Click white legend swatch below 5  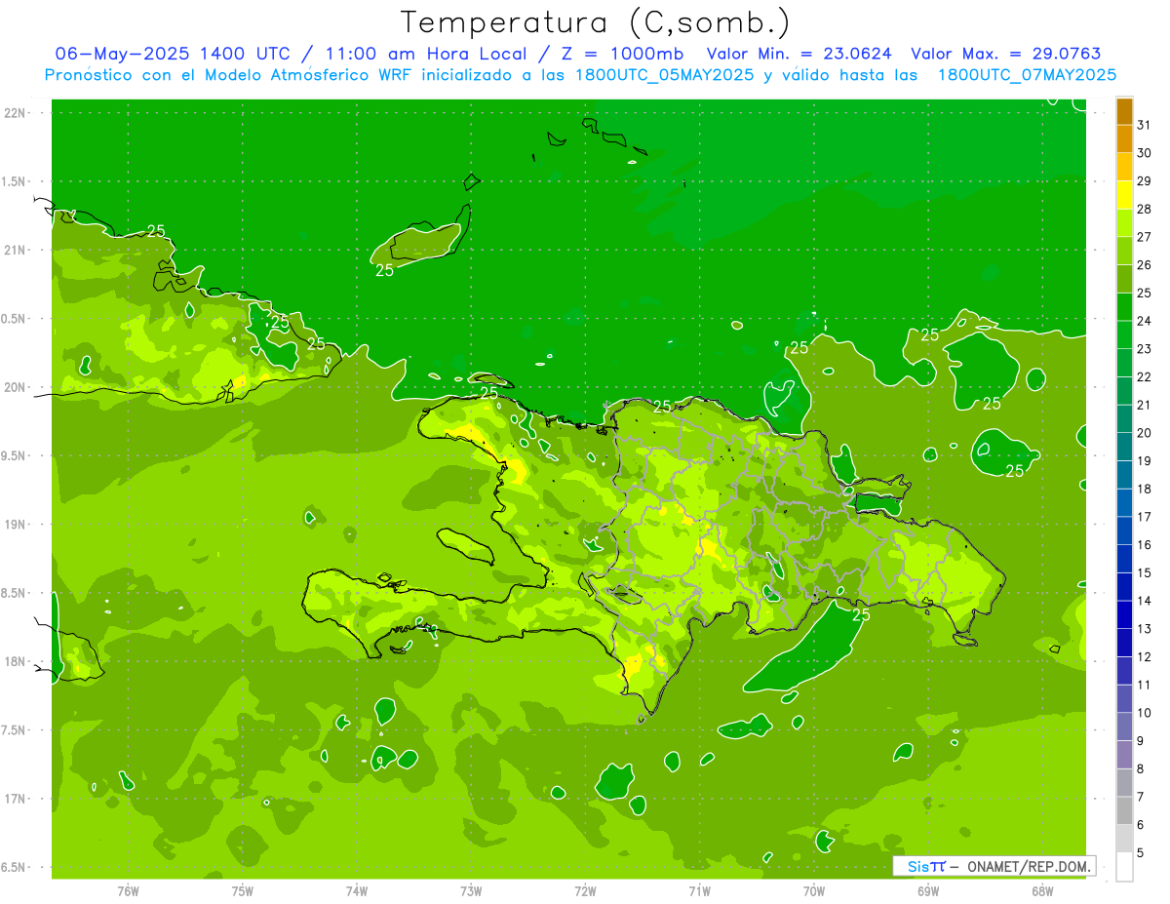click(x=1124, y=867)
